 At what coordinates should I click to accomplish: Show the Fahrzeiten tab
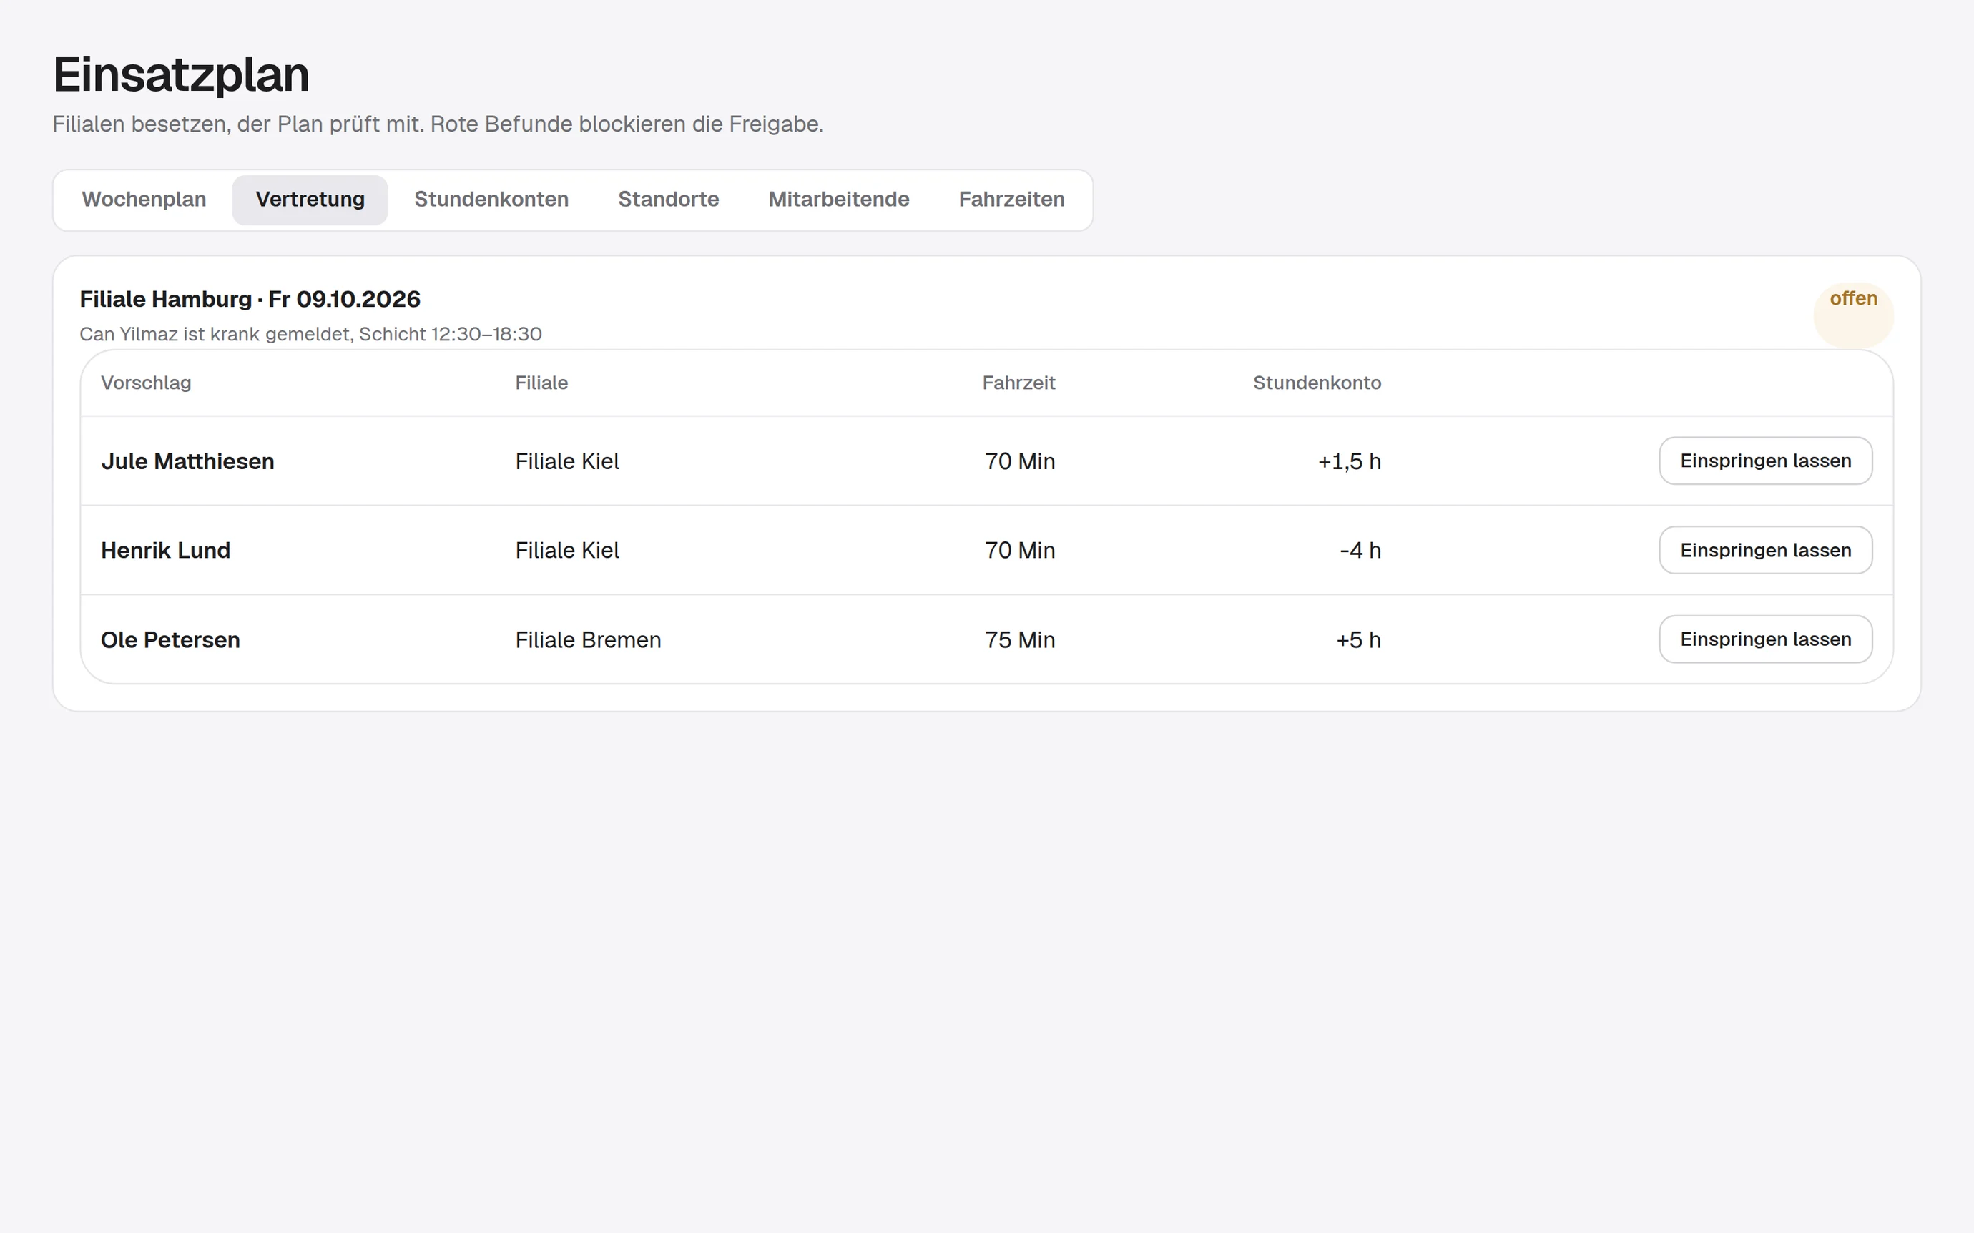pos(1011,200)
